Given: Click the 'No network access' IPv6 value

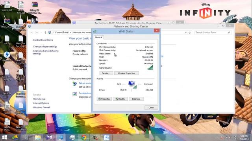Looking at the screenshot, I should point(145,50).
